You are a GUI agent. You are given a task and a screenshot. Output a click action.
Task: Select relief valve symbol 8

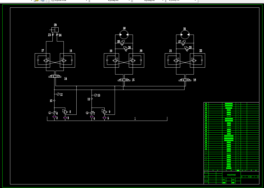pyautogui.click(x=65, y=111)
